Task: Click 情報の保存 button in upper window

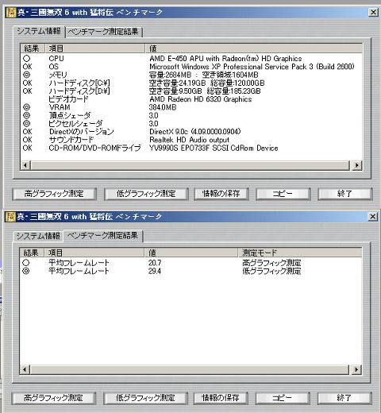Action: click(x=221, y=194)
